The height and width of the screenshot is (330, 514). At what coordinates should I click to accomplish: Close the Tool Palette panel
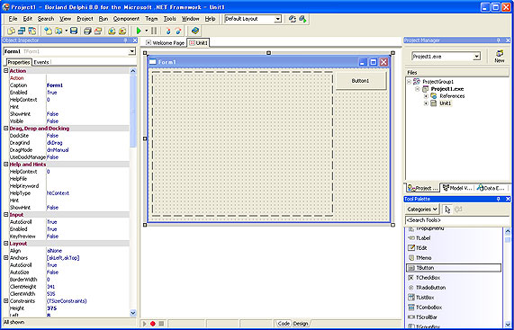508,199
